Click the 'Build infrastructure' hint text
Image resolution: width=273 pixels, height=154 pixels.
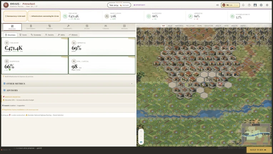pyautogui.click(x=18, y=77)
